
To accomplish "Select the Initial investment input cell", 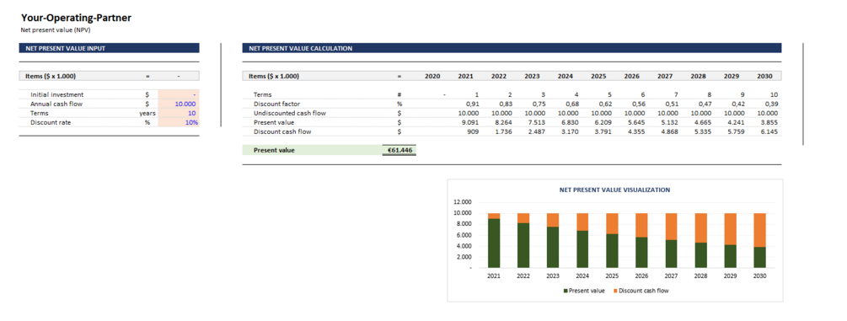I will 179,94.
